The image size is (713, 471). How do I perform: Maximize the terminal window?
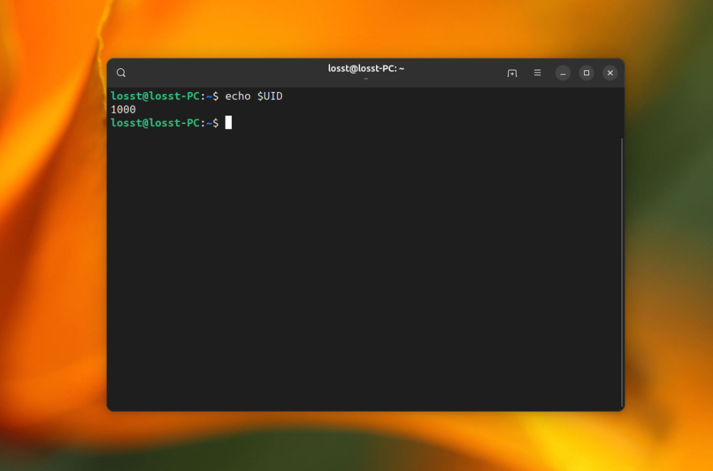coord(586,73)
